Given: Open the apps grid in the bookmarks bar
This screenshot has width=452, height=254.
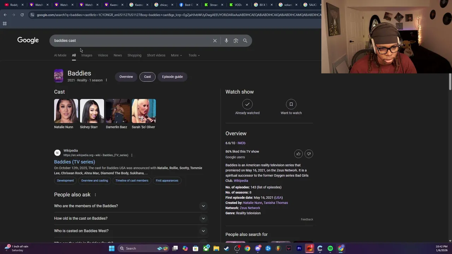Looking at the screenshot, I should pyautogui.click(x=5, y=24).
